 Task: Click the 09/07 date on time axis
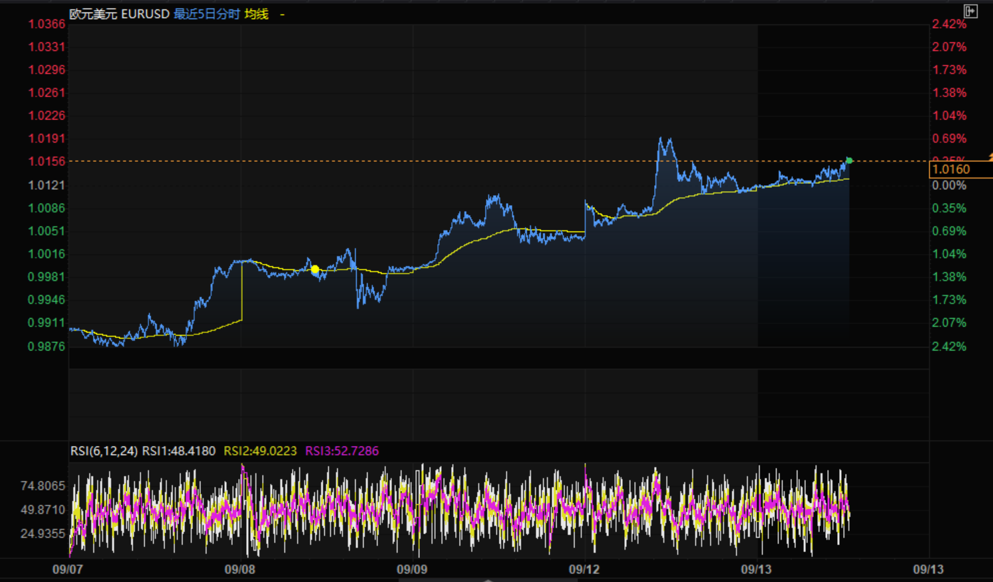pos(68,569)
